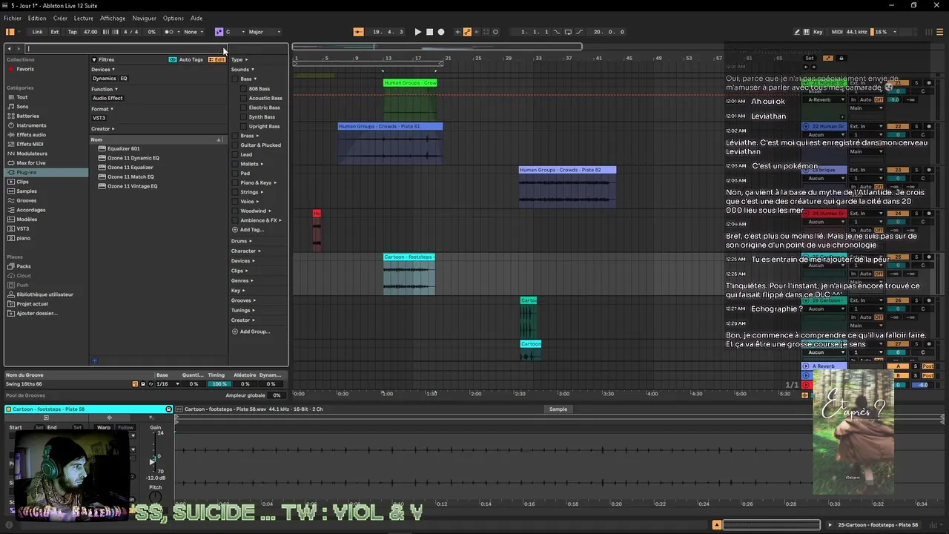949x534 pixels.
Task: Open the Effets audio category
Action: coord(31,134)
